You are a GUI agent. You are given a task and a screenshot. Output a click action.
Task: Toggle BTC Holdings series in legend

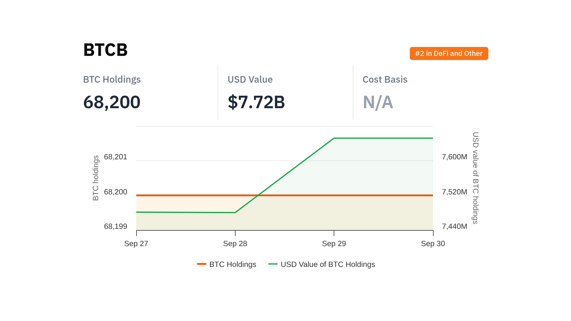pyautogui.click(x=232, y=264)
